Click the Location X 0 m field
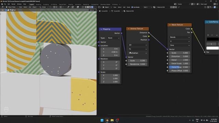The image size is (219, 123). pyautogui.click(x=110, y=49)
